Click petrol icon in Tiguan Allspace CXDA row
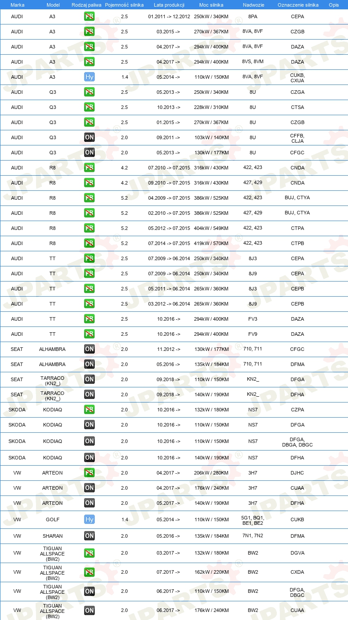This screenshot has height=620, width=348. 89,572
